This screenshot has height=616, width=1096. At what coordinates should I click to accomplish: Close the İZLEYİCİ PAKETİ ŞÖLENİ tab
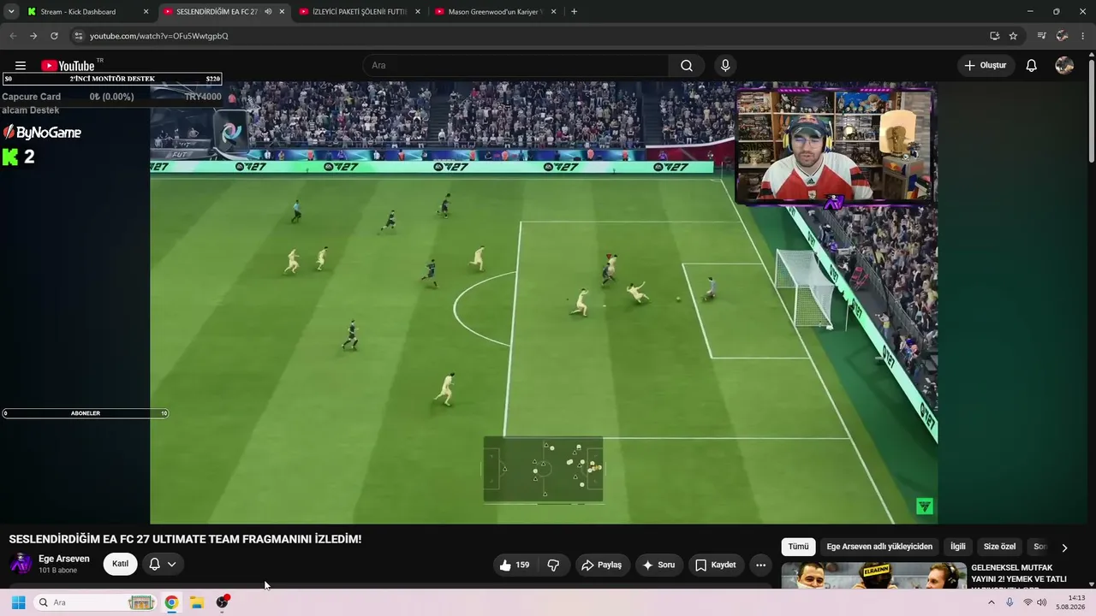(x=418, y=12)
